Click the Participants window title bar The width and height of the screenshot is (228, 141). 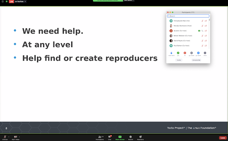(188, 12)
